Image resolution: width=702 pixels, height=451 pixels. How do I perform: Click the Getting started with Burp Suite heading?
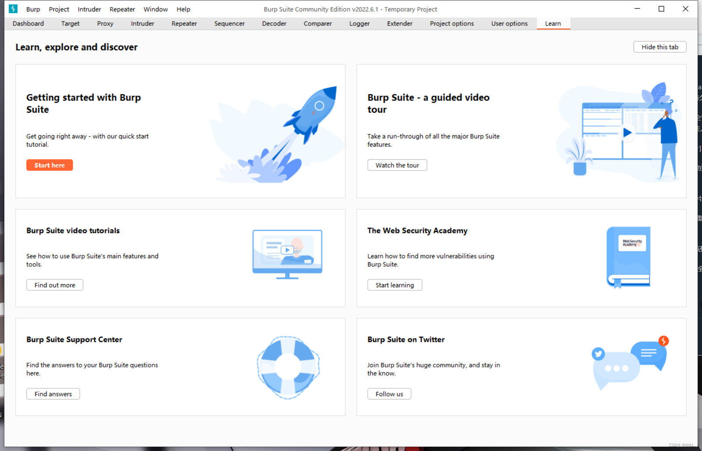tap(83, 103)
